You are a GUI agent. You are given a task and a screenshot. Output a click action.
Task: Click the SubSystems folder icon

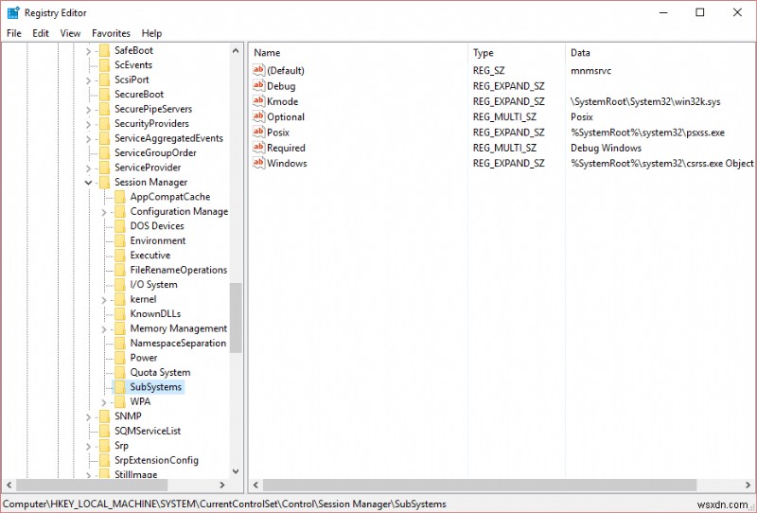(120, 387)
